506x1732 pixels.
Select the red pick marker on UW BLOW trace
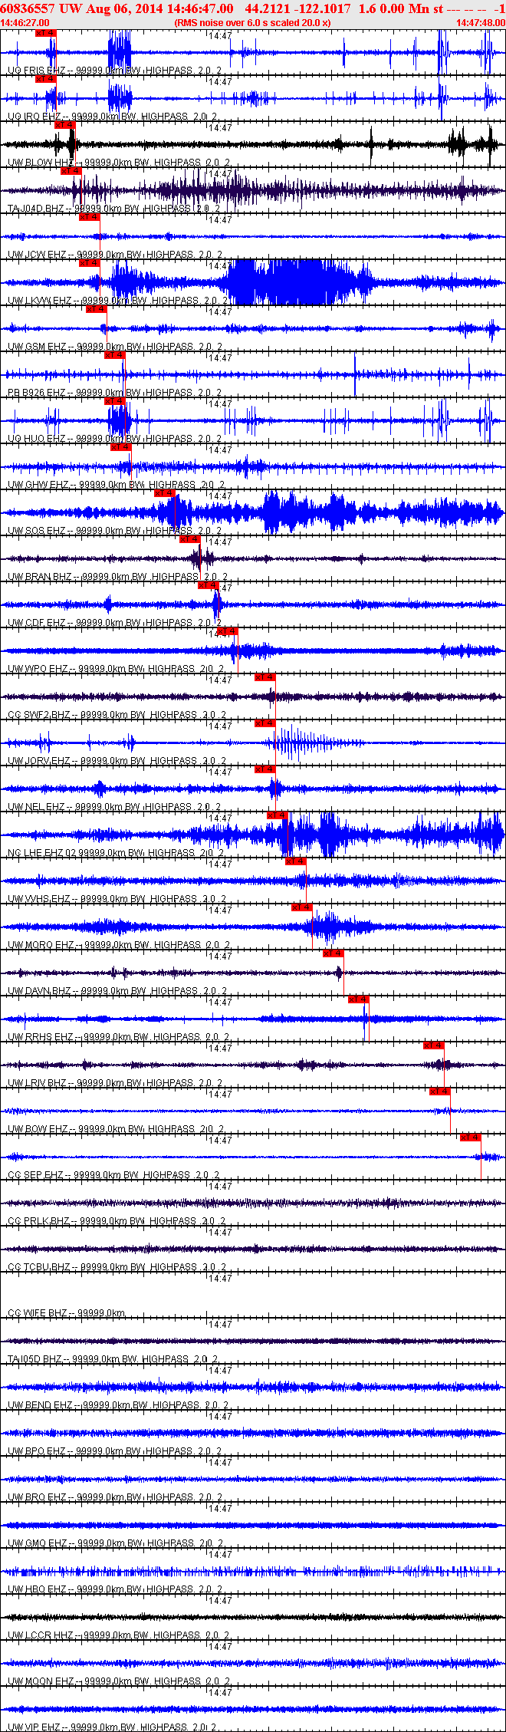(x=64, y=125)
